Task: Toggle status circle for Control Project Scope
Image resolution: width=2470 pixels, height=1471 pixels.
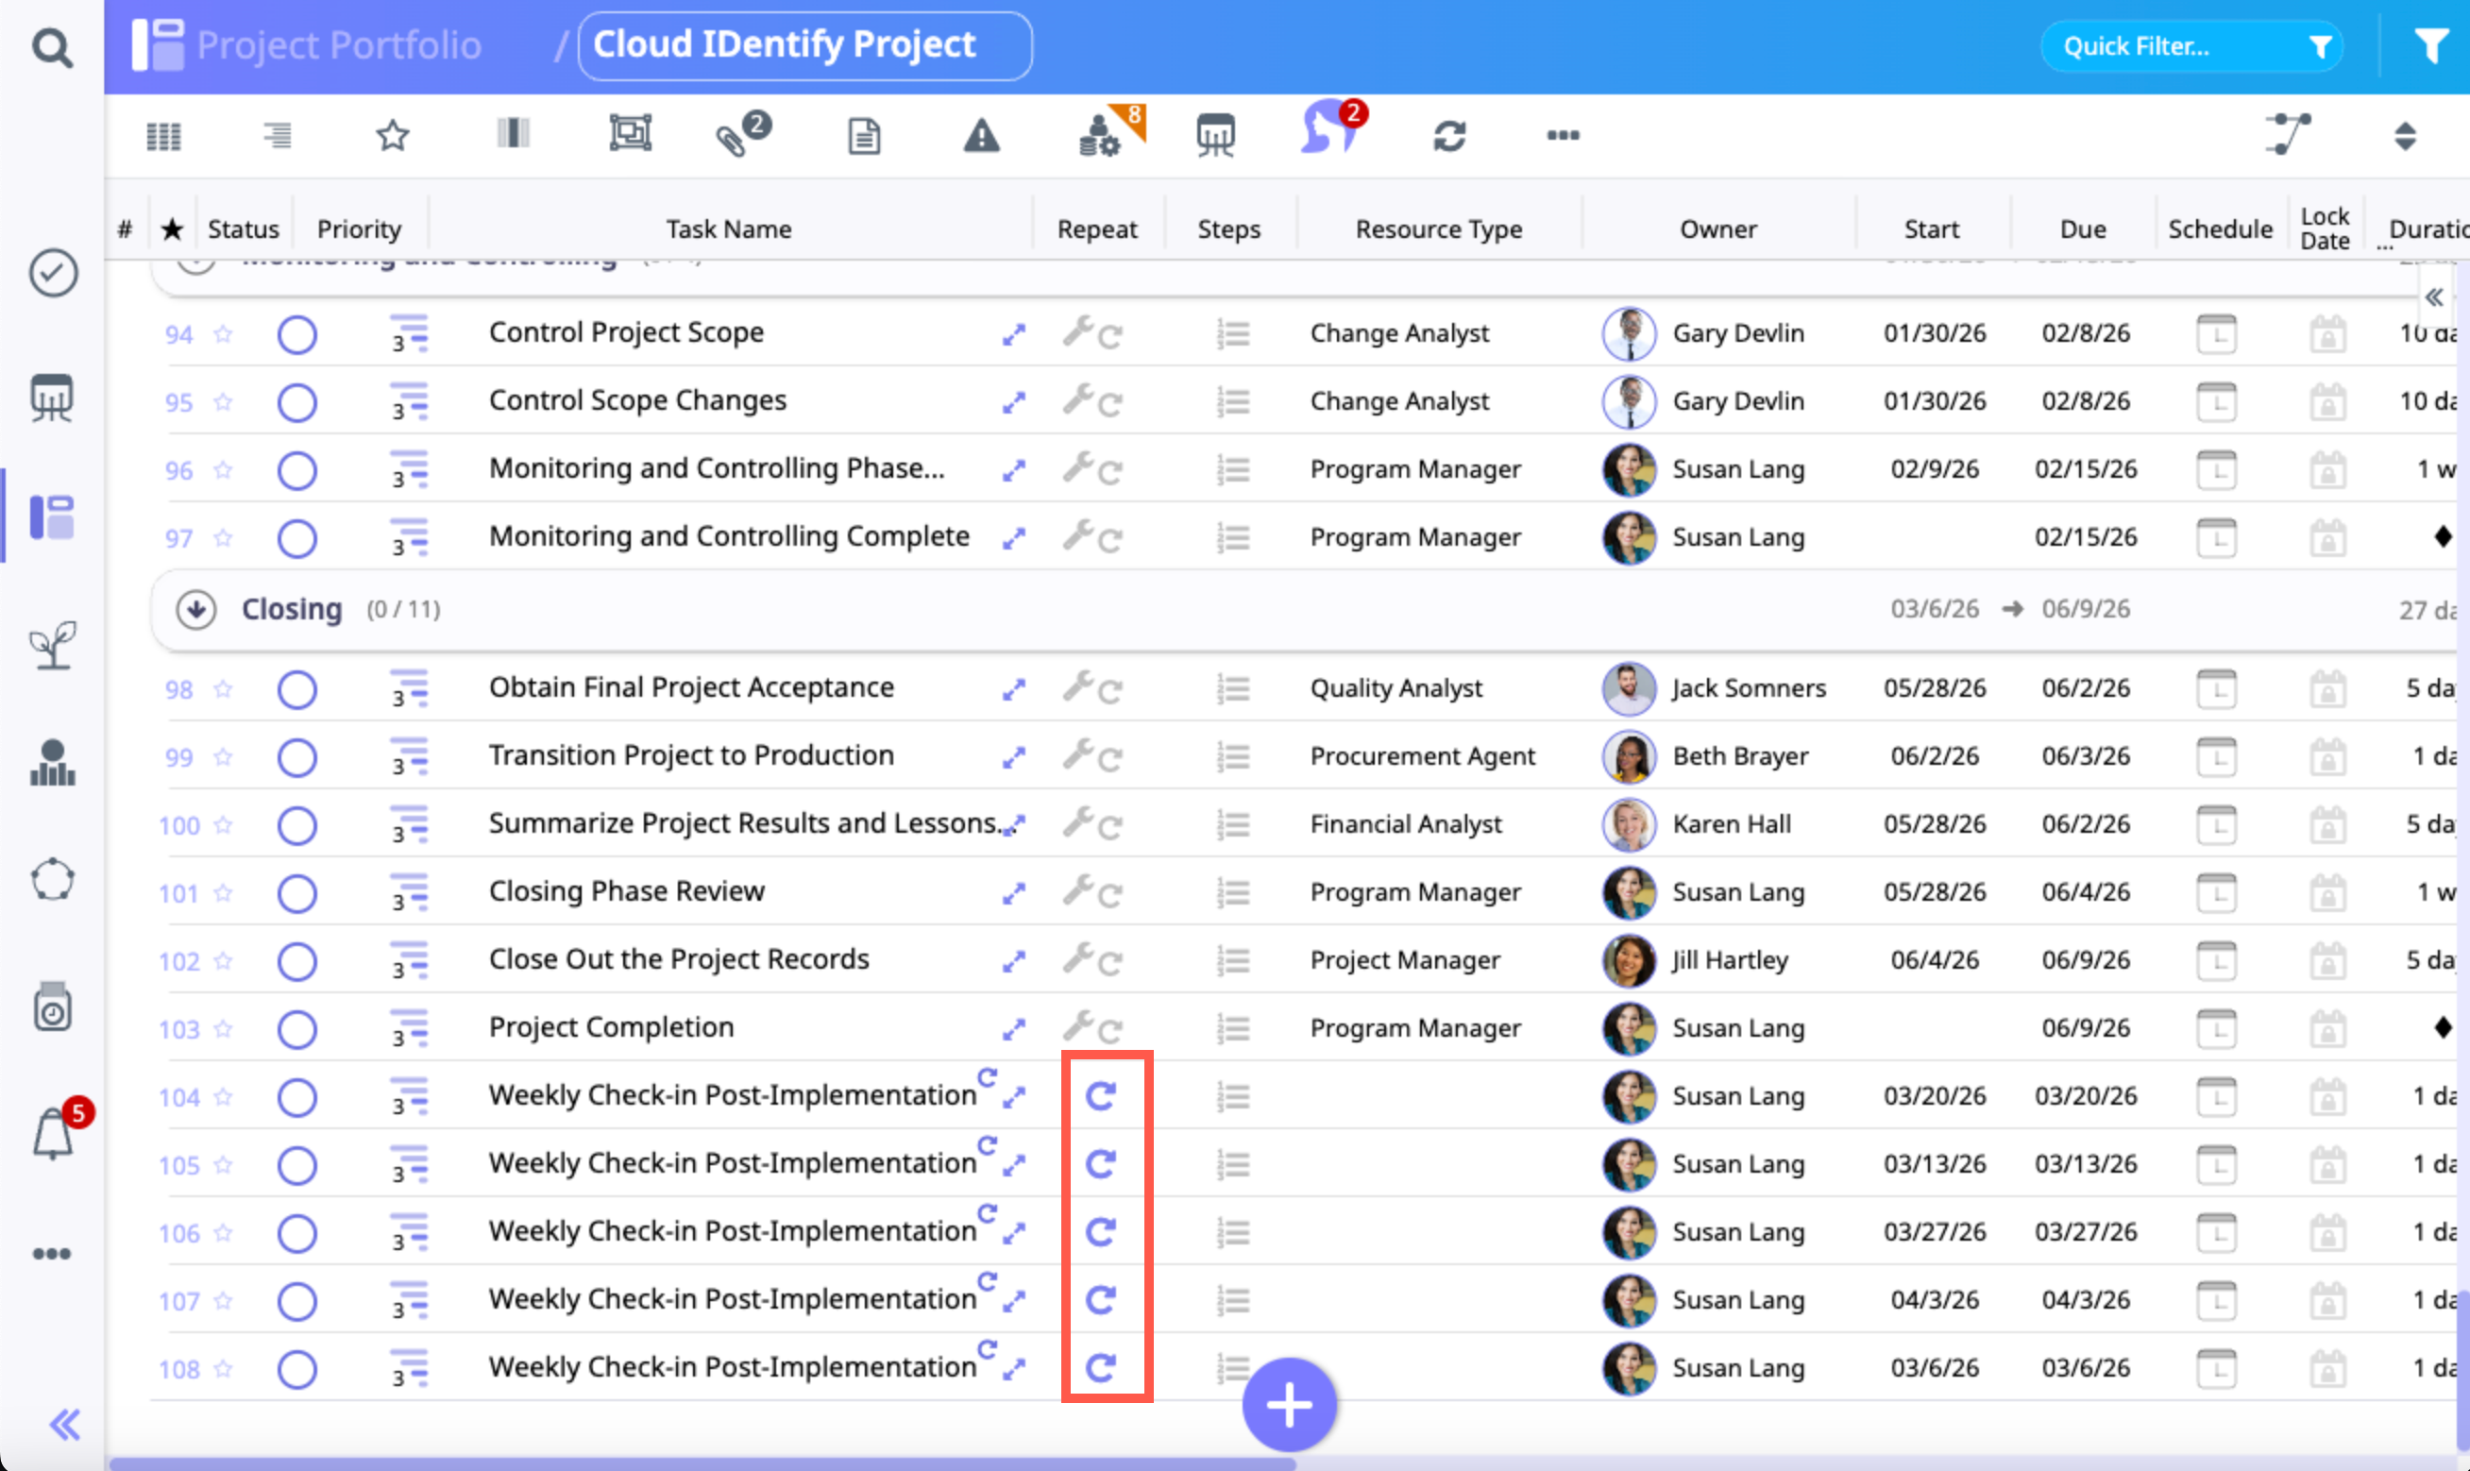Action: point(296,334)
